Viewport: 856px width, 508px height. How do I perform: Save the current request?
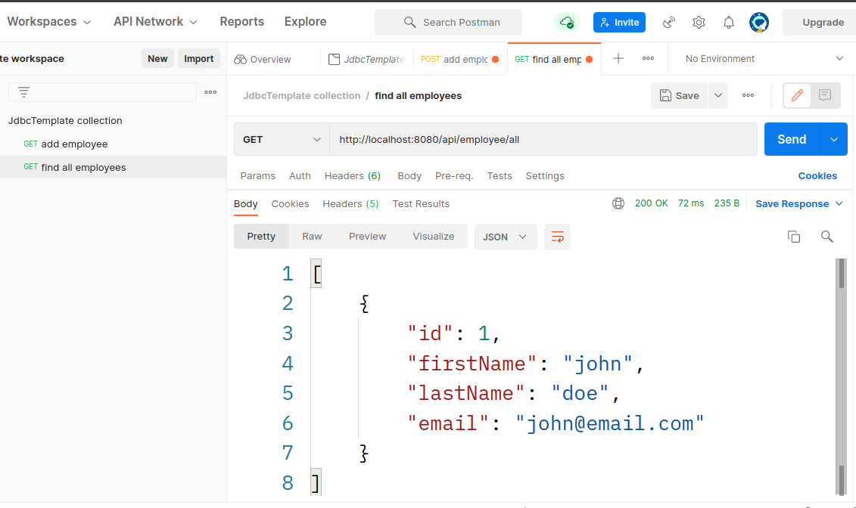pos(679,95)
